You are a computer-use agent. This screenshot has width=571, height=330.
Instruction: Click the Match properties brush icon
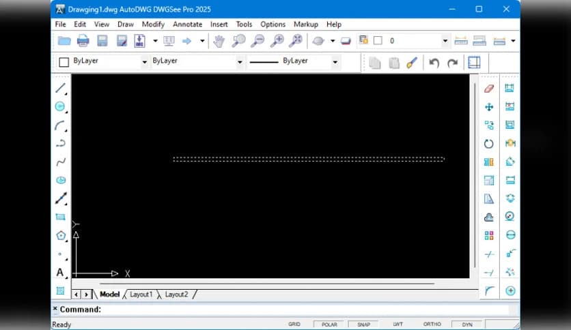[x=412, y=63]
